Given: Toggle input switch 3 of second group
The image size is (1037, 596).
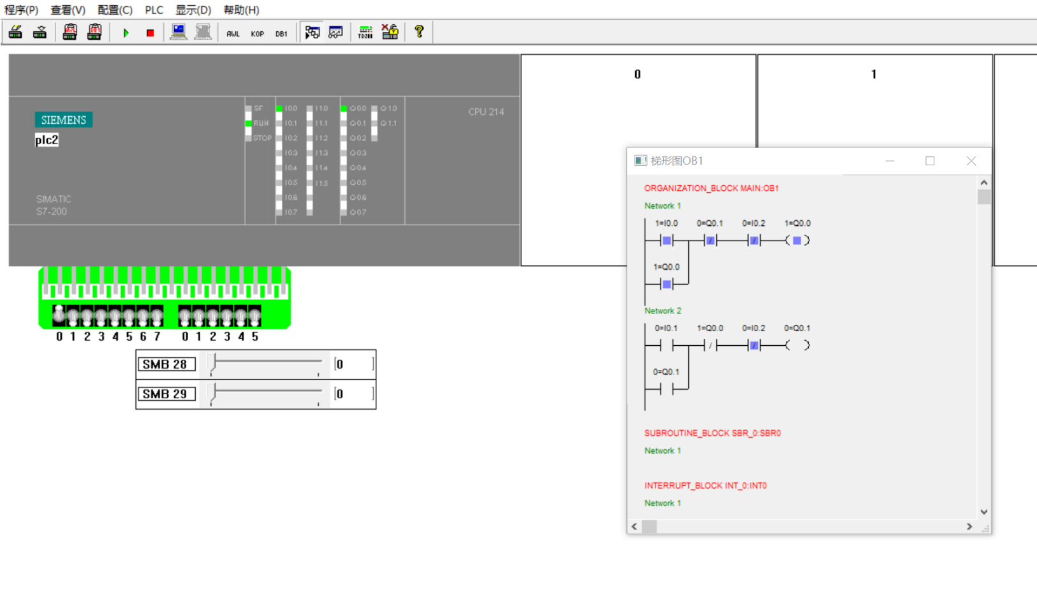Looking at the screenshot, I should [x=227, y=315].
